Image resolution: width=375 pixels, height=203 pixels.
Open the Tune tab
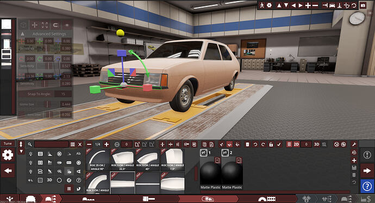(8, 143)
